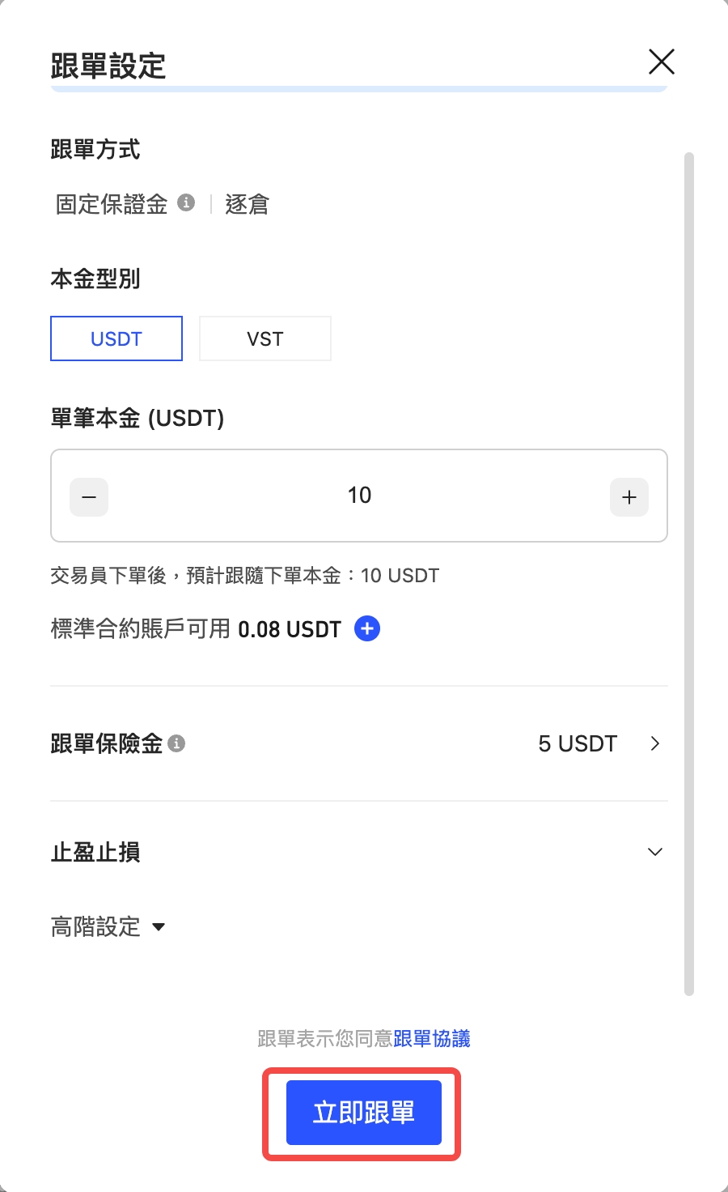This screenshot has height=1192, width=728.
Task: Click info icon beside 固定保證金
Action: click(x=186, y=202)
